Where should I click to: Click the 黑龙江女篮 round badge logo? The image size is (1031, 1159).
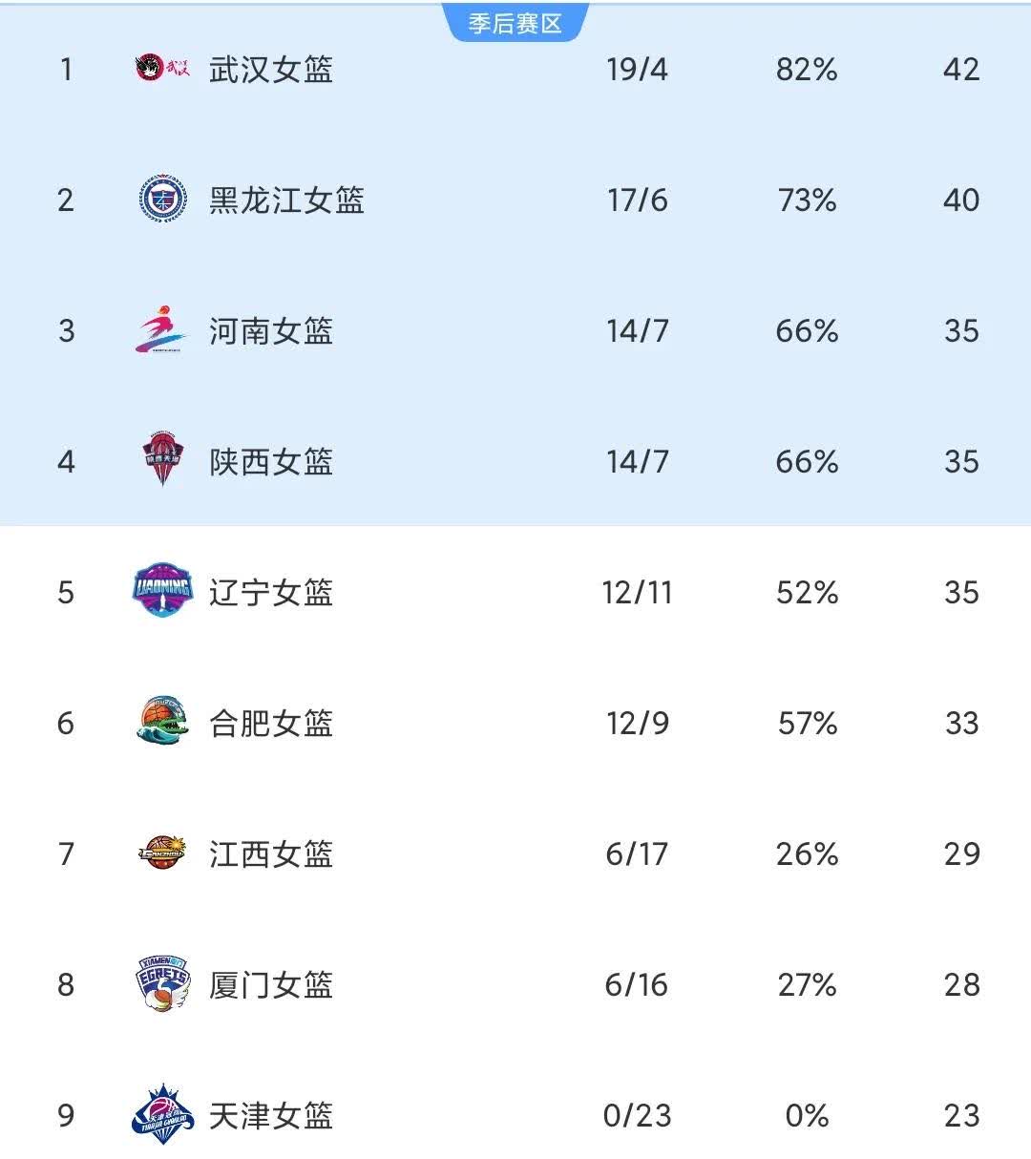click(162, 200)
